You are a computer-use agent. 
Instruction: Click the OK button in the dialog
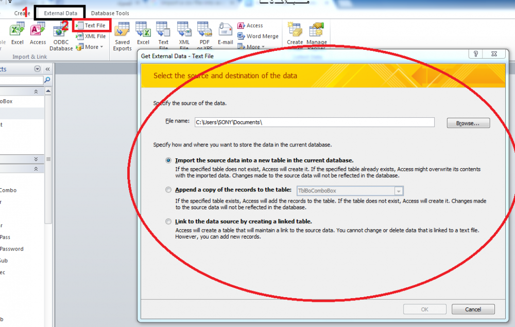(425, 310)
